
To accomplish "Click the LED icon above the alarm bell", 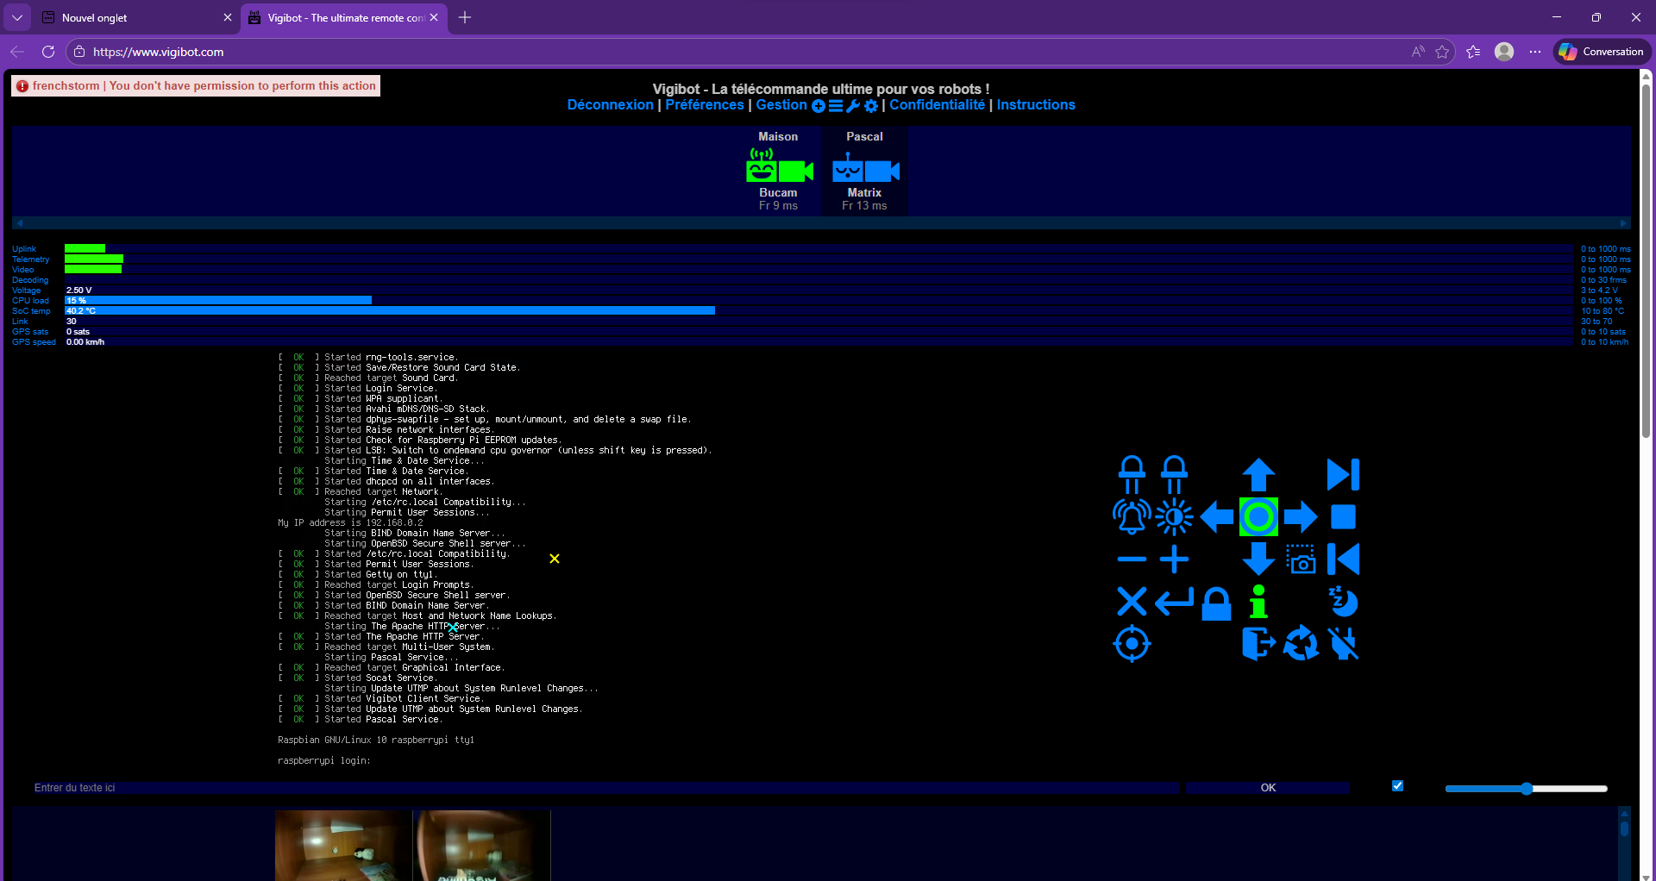I will point(1132,475).
